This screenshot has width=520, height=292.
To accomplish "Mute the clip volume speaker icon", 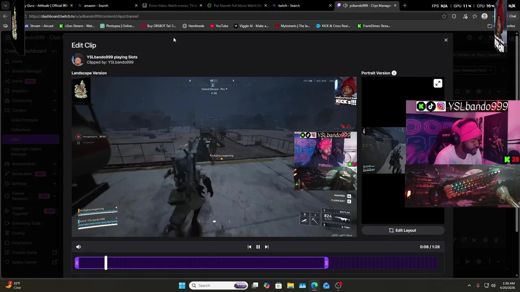I will 78,247.
